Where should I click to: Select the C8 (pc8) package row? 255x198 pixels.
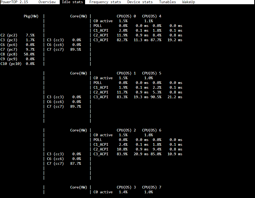[17, 54]
